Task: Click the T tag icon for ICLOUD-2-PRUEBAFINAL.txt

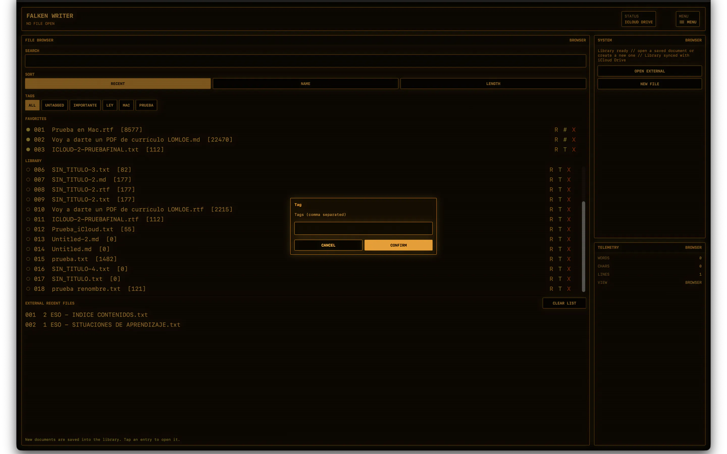Action: [565, 150]
